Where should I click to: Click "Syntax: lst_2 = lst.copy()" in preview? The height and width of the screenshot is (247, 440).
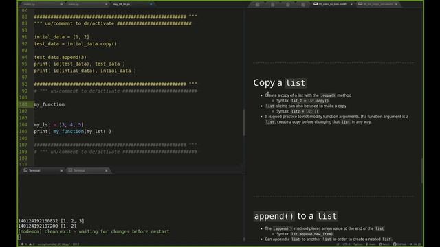(x=302, y=101)
